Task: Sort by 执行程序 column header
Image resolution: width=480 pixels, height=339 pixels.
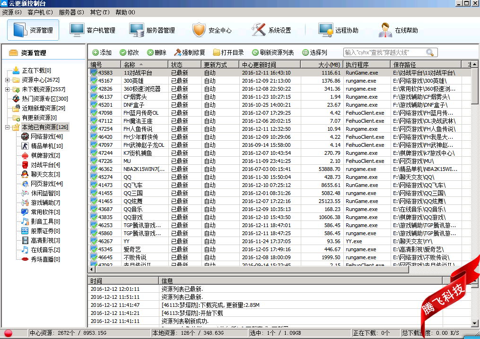Action: (x=367, y=65)
